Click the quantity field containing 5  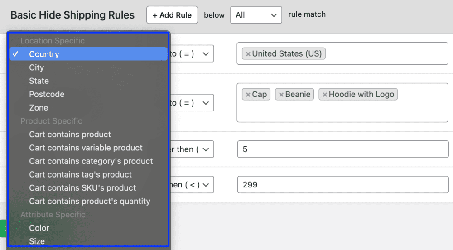342,149
